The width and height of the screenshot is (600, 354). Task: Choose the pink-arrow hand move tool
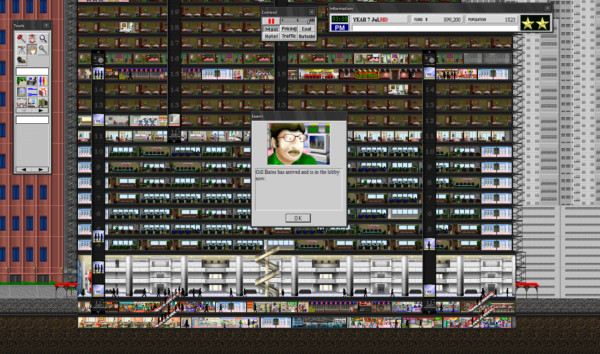(x=32, y=39)
